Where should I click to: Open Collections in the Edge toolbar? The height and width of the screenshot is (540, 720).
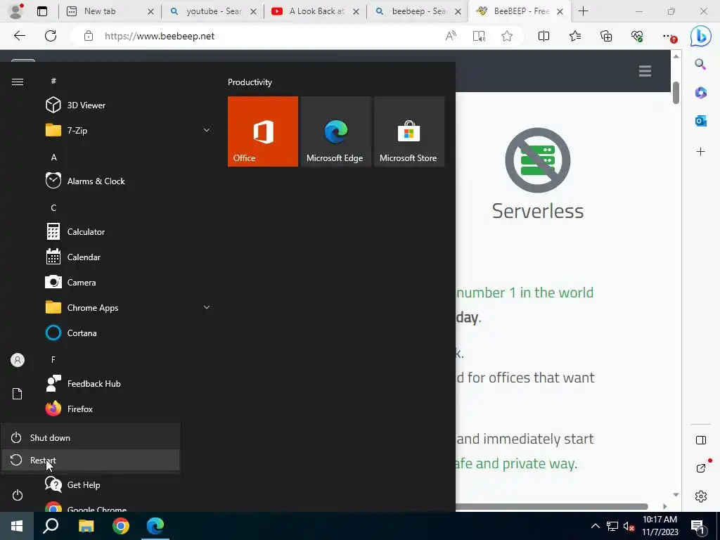606,36
